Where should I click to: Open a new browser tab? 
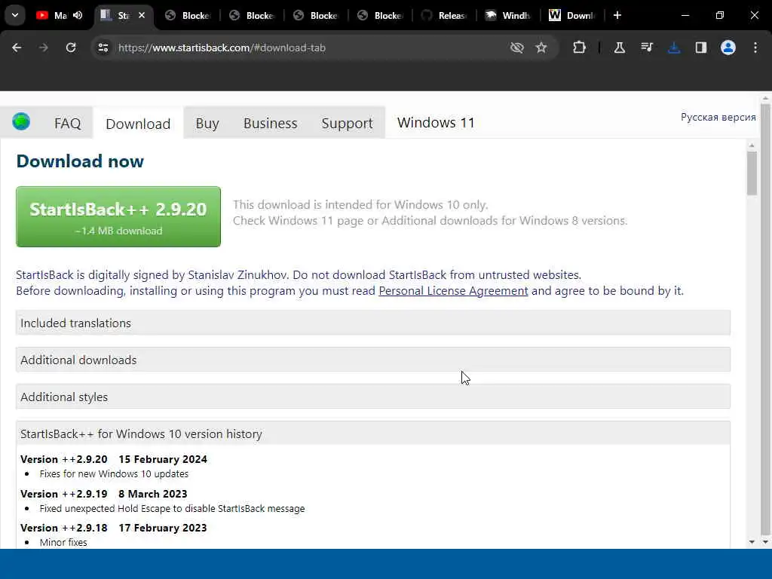pos(617,15)
